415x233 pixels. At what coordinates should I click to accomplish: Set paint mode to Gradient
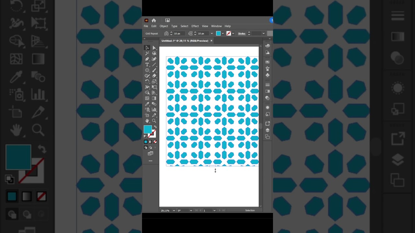[x=150, y=142]
